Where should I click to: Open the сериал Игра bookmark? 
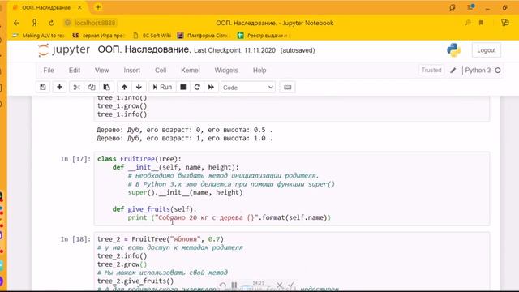(x=98, y=36)
